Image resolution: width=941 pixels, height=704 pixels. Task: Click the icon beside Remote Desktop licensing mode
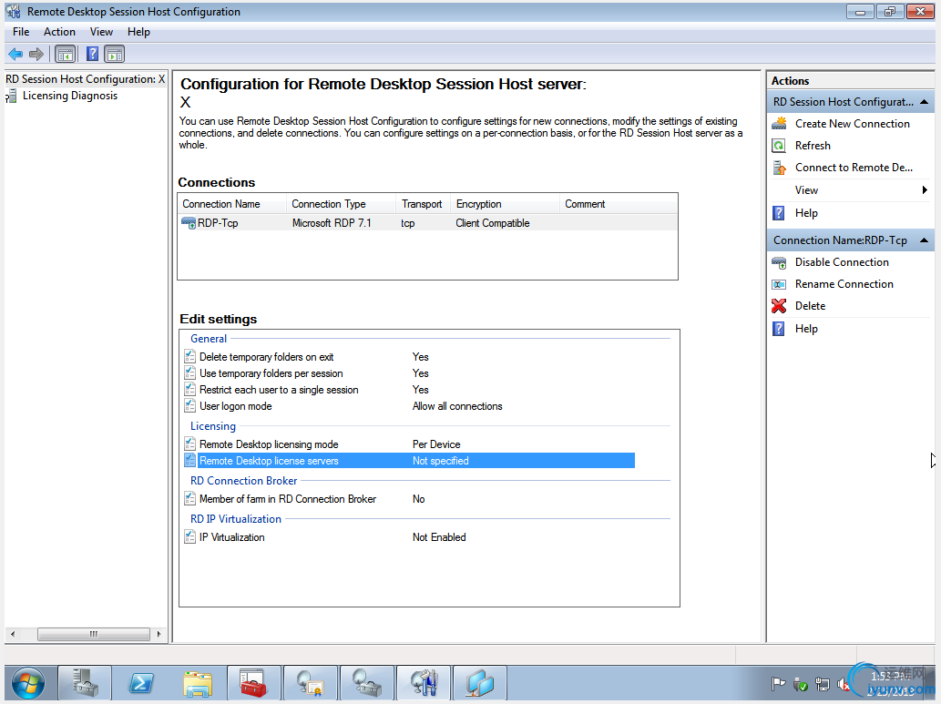tap(189, 444)
